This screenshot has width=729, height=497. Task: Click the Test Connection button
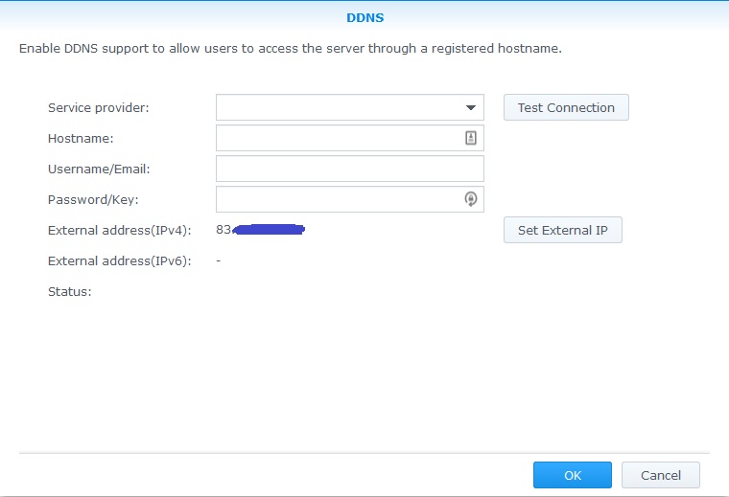(x=566, y=107)
